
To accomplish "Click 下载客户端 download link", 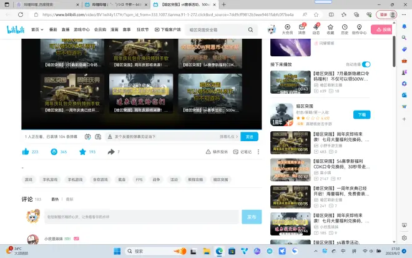I will [168, 30].
